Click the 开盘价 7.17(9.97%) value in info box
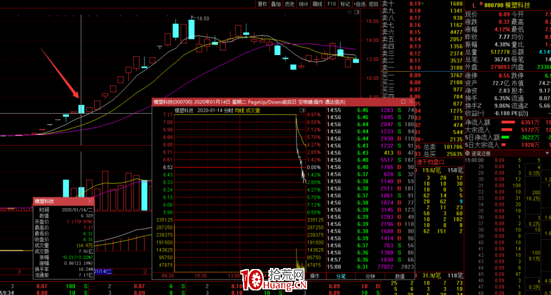This screenshot has height=295, width=551. click(x=80, y=222)
